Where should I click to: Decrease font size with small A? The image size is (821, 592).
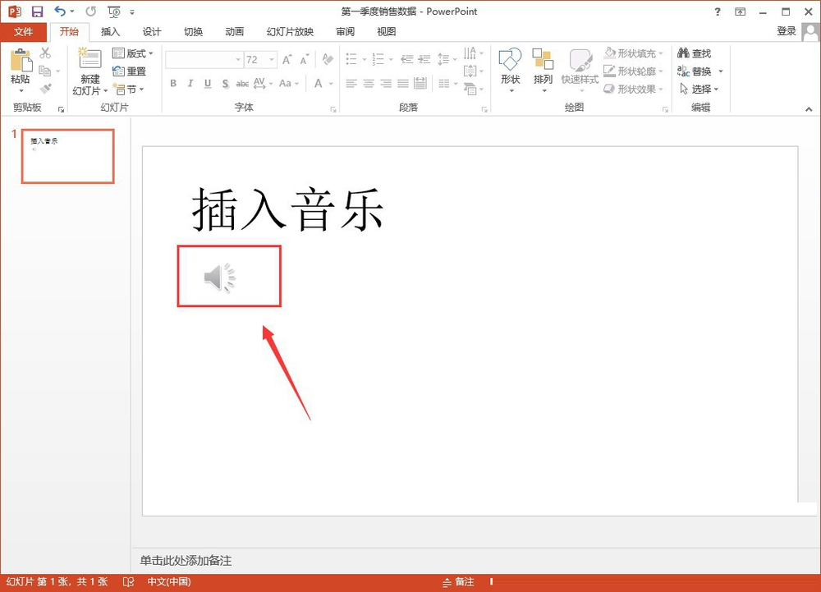tap(305, 60)
